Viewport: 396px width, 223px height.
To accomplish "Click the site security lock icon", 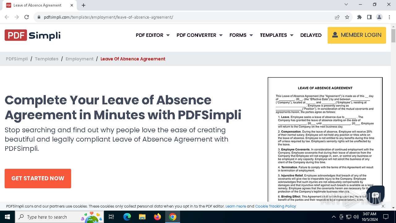I will (x=39, y=17).
